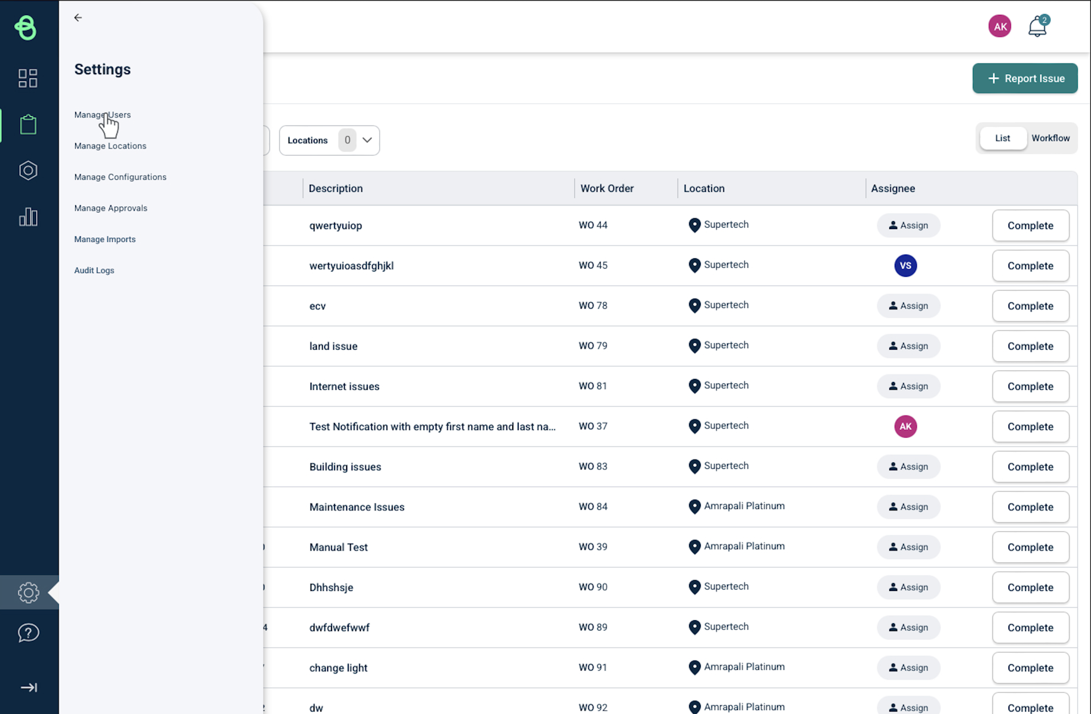Open notifications bell icon
1091x714 pixels.
tap(1037, 26)
